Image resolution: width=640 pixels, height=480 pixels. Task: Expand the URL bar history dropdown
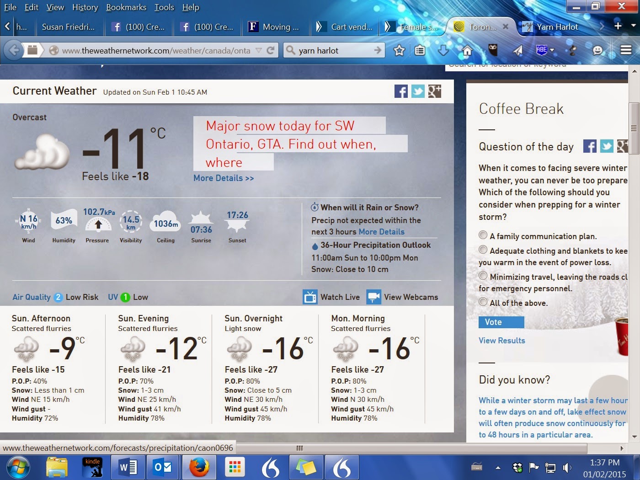coord(259,50)
